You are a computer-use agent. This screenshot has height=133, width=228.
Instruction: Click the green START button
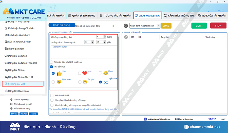199,26
